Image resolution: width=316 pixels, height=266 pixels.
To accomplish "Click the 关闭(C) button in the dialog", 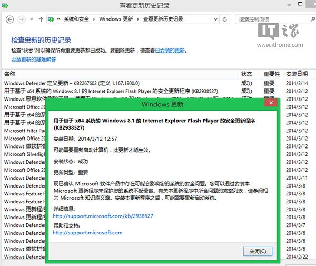I will [x=257, y=250].
